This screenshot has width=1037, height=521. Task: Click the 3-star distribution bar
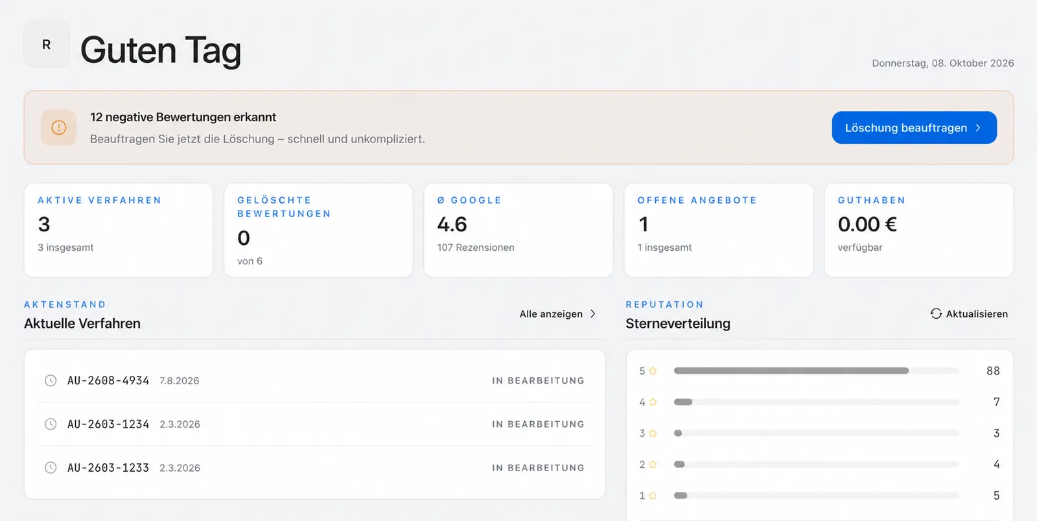coord(816,433)
